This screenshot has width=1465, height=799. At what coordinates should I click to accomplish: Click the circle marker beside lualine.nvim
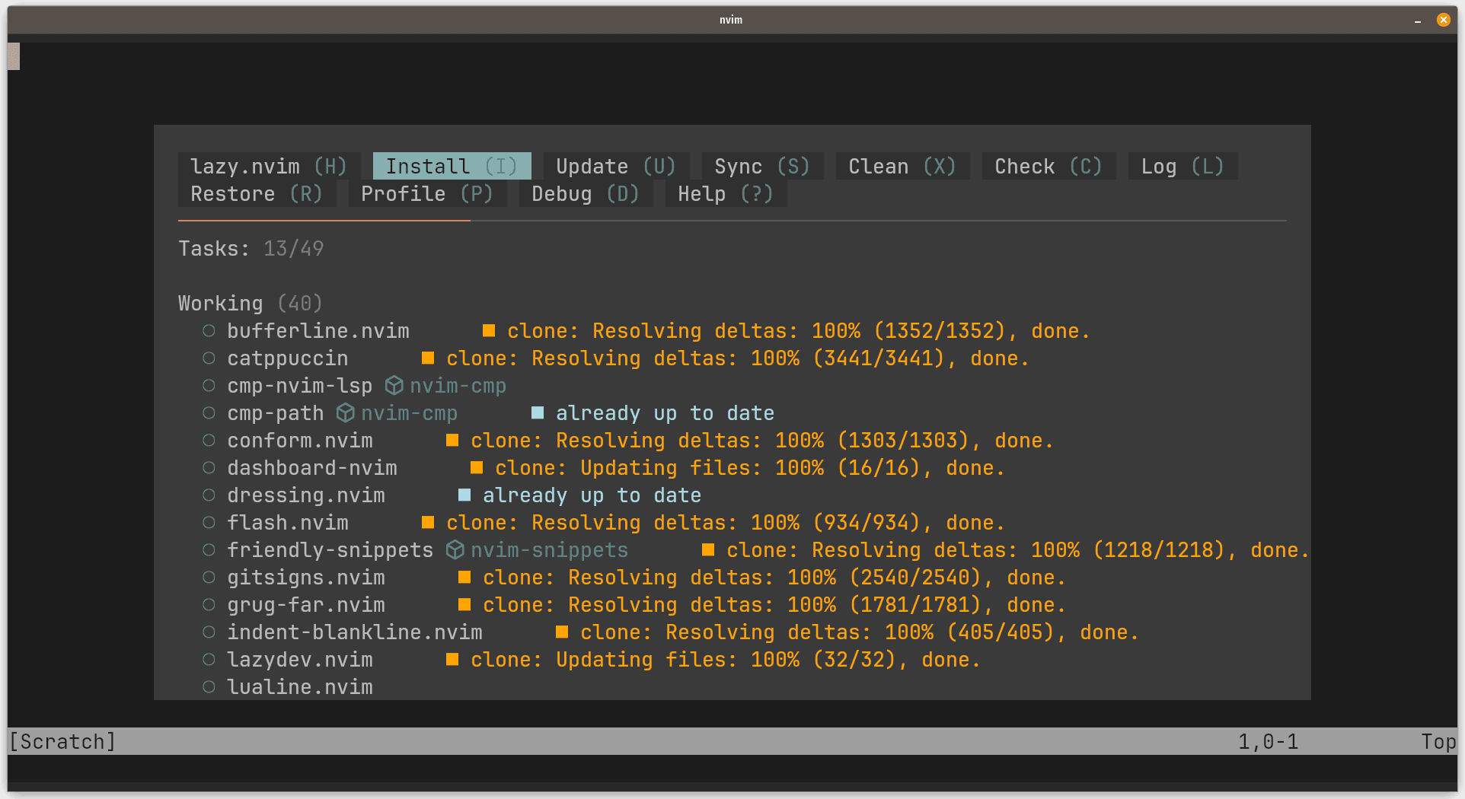209,687
